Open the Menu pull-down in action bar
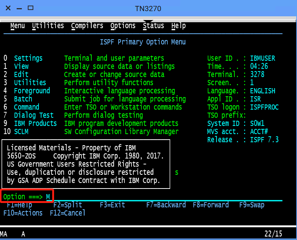 pyautogui.click(x=17, y=26)
